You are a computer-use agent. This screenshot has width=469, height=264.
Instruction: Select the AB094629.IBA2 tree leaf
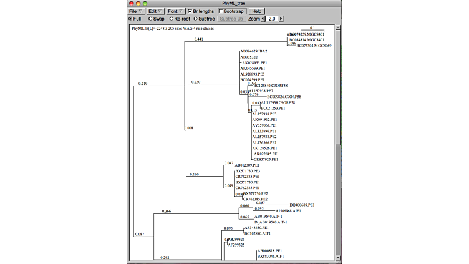tap(254, 51)
